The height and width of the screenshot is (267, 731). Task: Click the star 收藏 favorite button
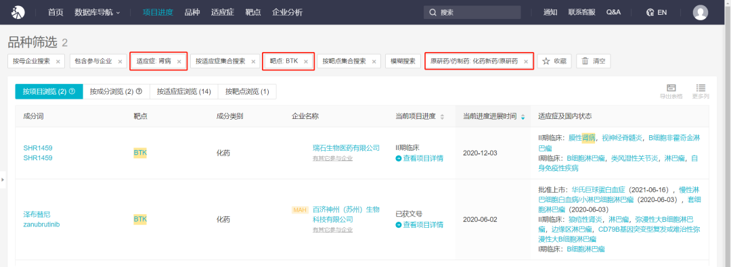(x=554, y=61)
